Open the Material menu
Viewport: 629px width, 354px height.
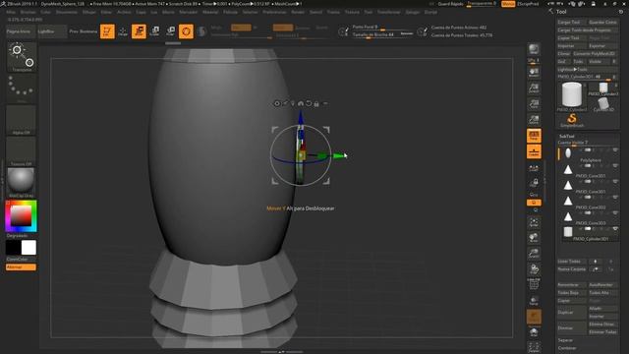click(x=210, y=12)
